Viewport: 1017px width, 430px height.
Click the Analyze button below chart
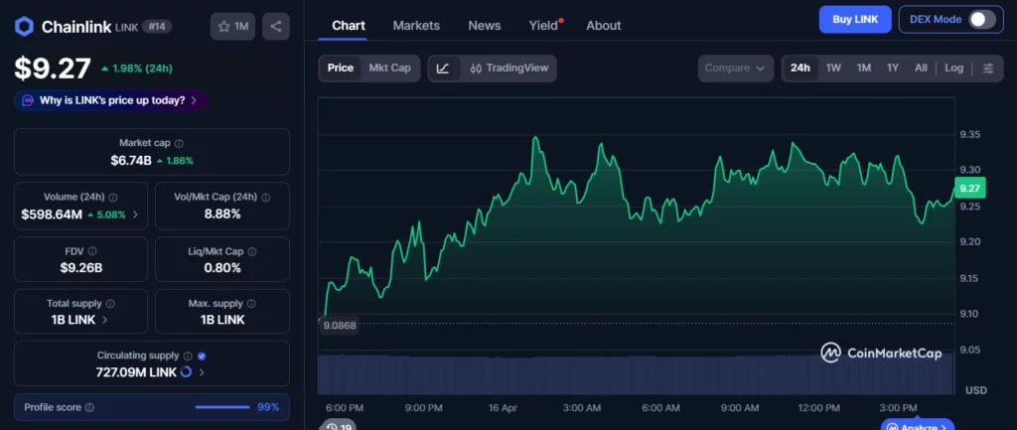click(917, 425)
